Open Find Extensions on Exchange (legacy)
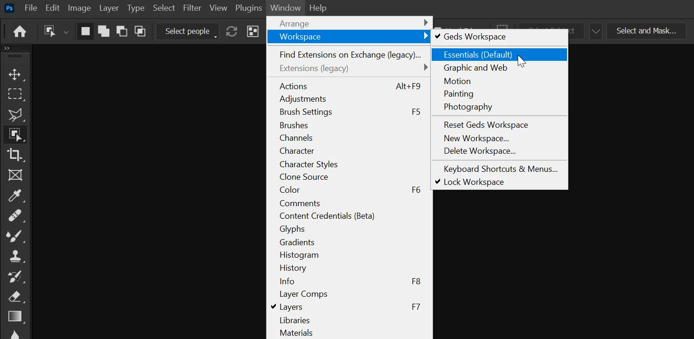 pyautogui.click(x=349, y=55)
